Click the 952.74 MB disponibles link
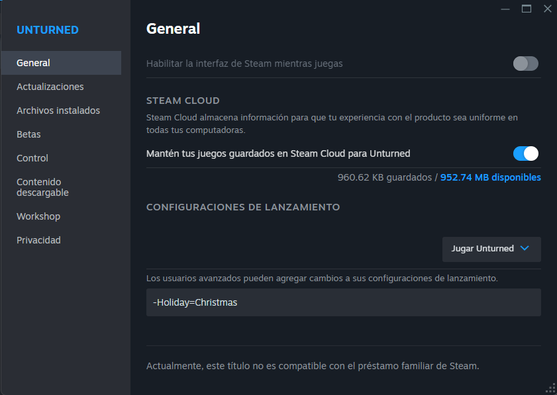 coord(490,177)
